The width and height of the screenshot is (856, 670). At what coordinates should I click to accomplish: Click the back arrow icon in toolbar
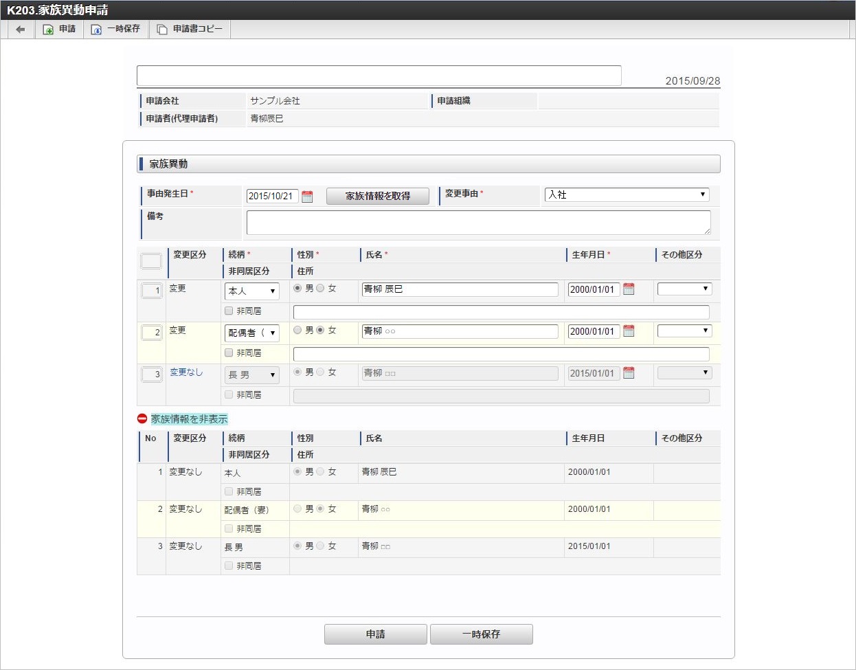click(x=21, y=29)
